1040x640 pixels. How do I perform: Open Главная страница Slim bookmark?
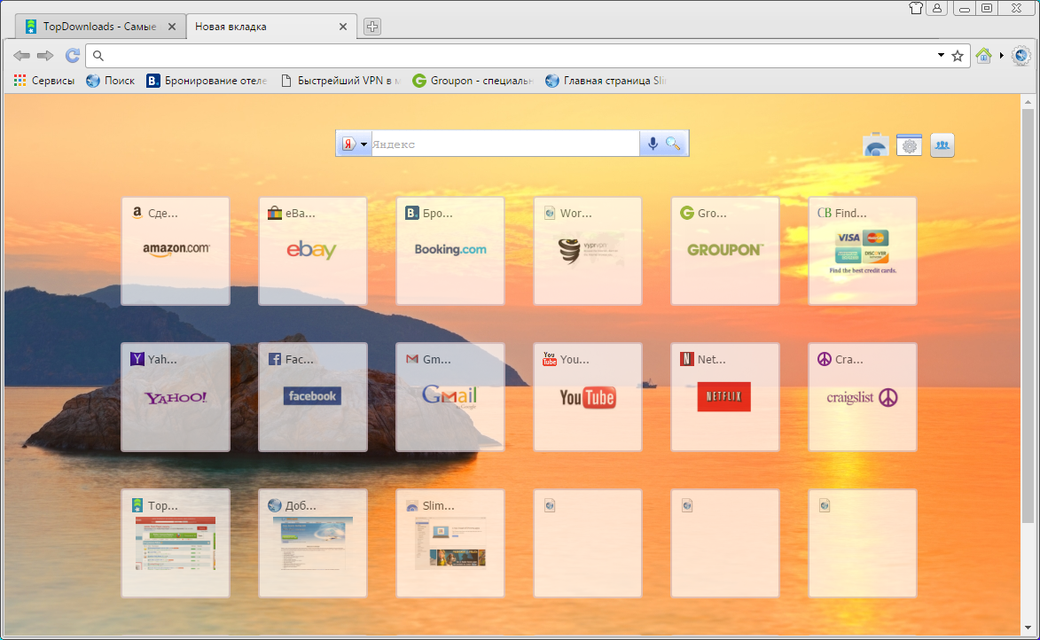pos(606,81)
